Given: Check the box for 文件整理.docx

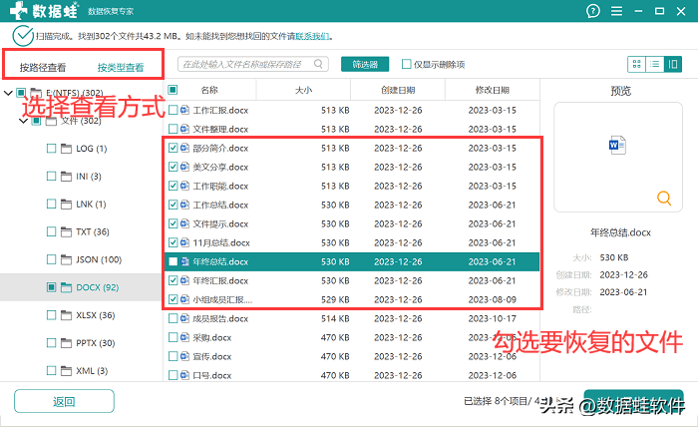Looking at the screenshot, I should [x=173, y=129].
